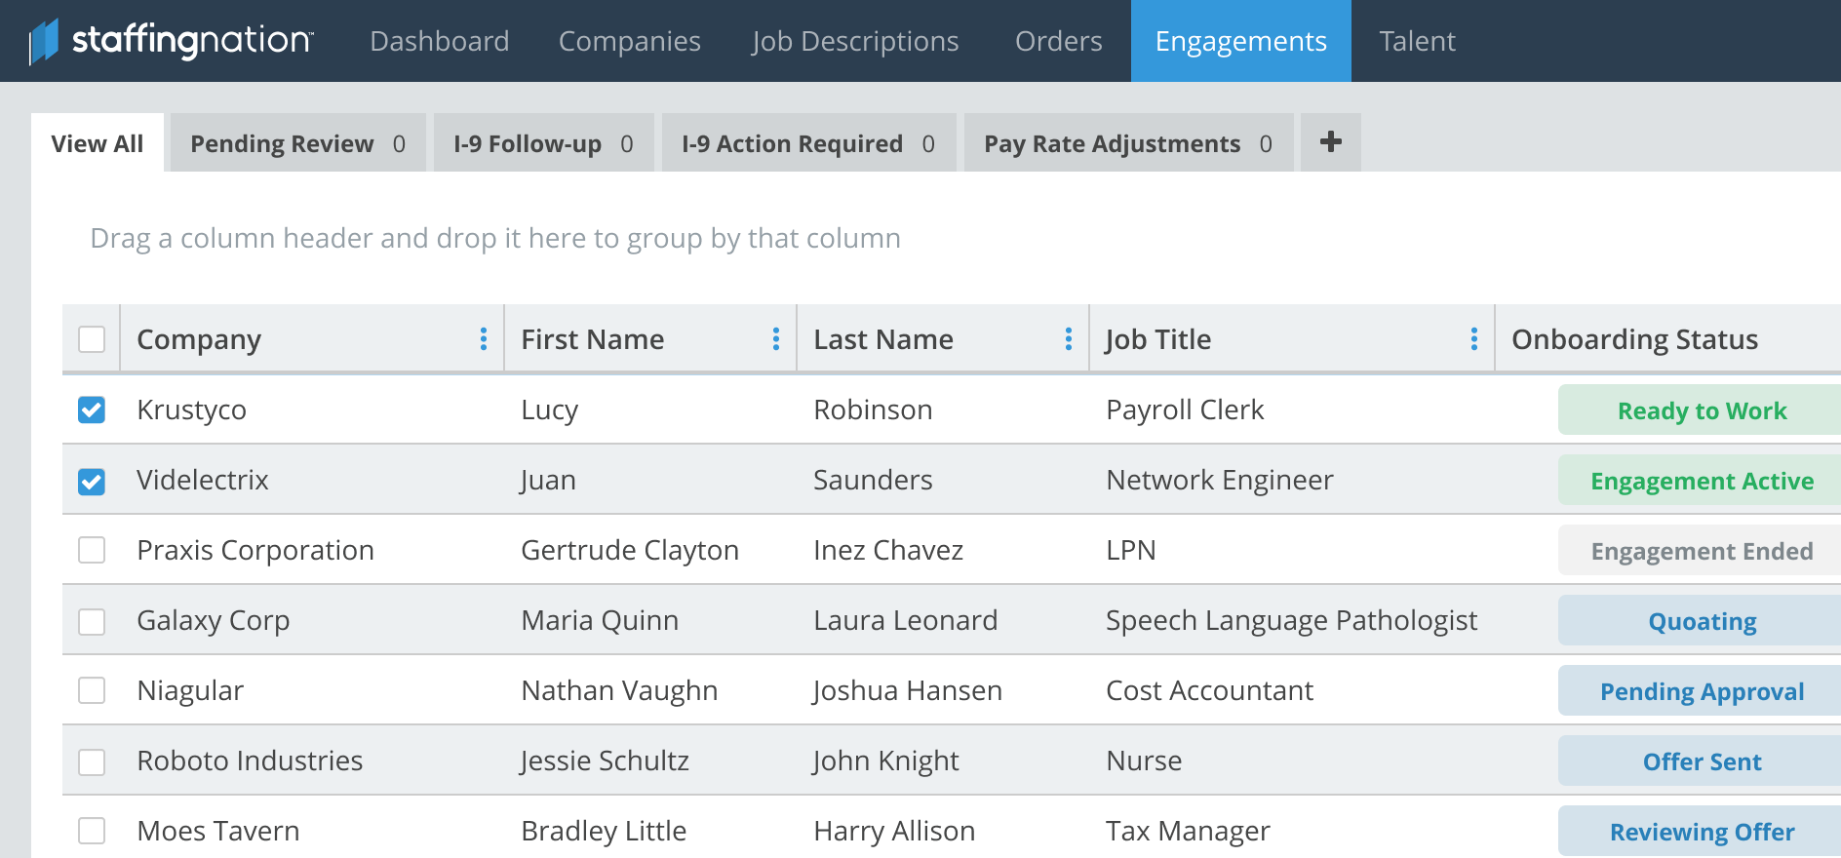Screen dimensions: 1841x858
Task: Open Job Descriptions nav item
Action: click(x=855, y=41)
